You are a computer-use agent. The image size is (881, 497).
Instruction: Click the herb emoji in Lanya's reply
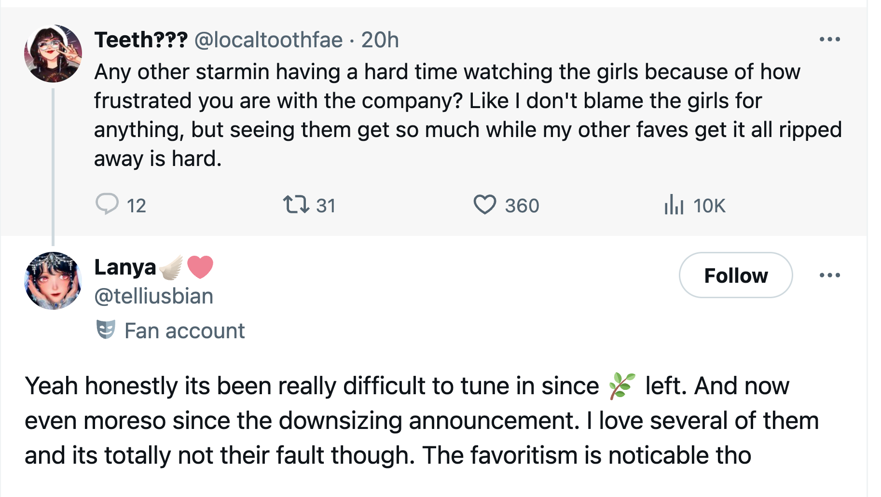click(621, 386)
